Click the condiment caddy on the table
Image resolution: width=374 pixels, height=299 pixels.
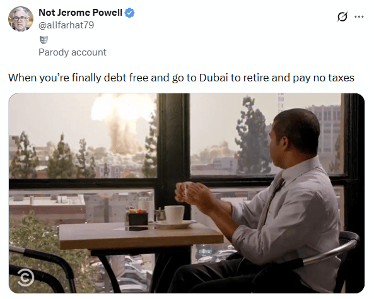[x=137, y=216]
